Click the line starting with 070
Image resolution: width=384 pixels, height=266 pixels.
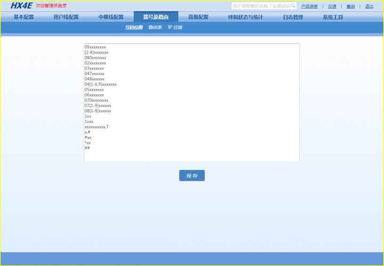[x=97, y=101]
